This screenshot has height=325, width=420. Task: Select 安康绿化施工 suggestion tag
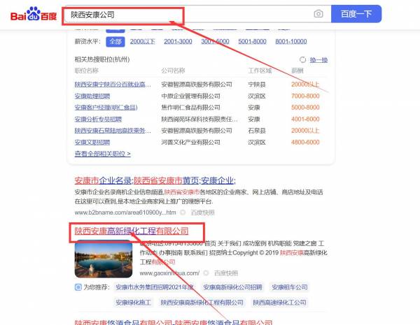[133, 303]
